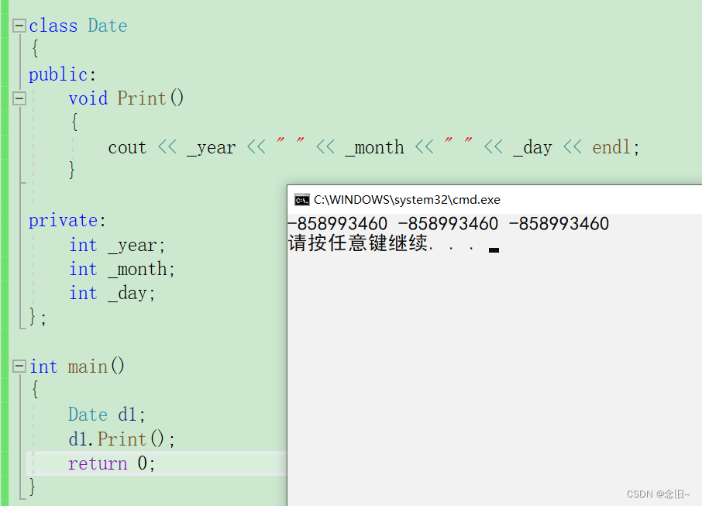Click the blinking cursor in the console
The height and width of the screenshot is (506, 702).
point(494,250)
